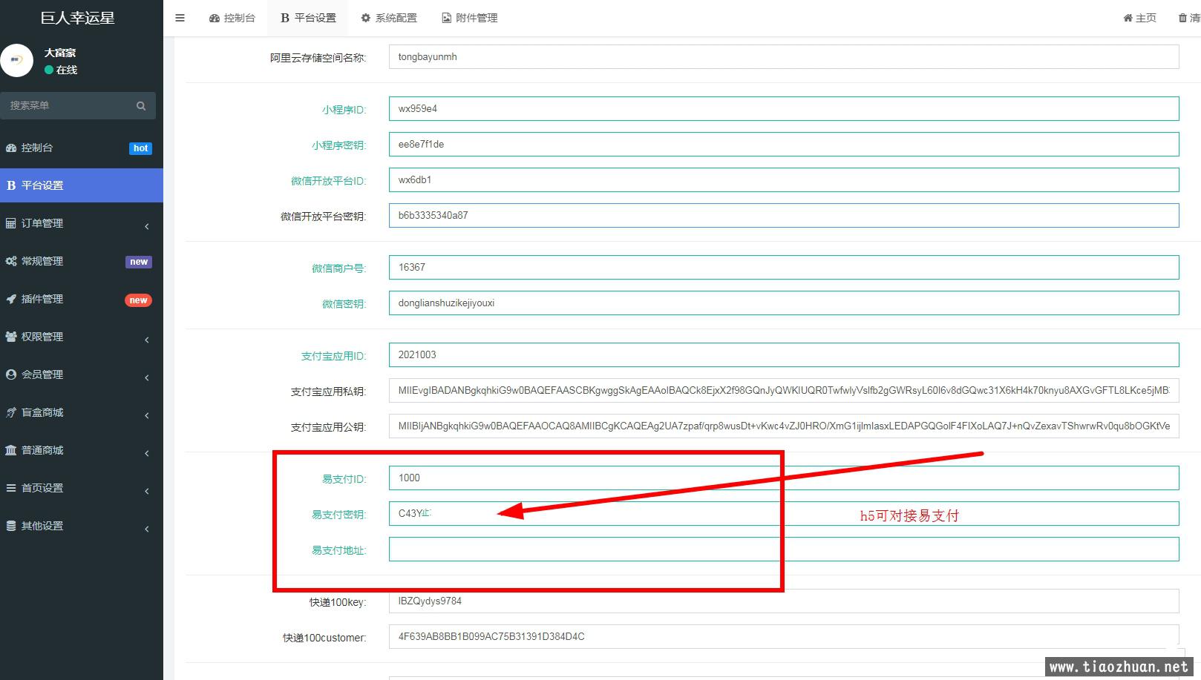The image size is (1201, 680).
Task: Click the 微信开放平台ID field
Action: tap(784, 180)
